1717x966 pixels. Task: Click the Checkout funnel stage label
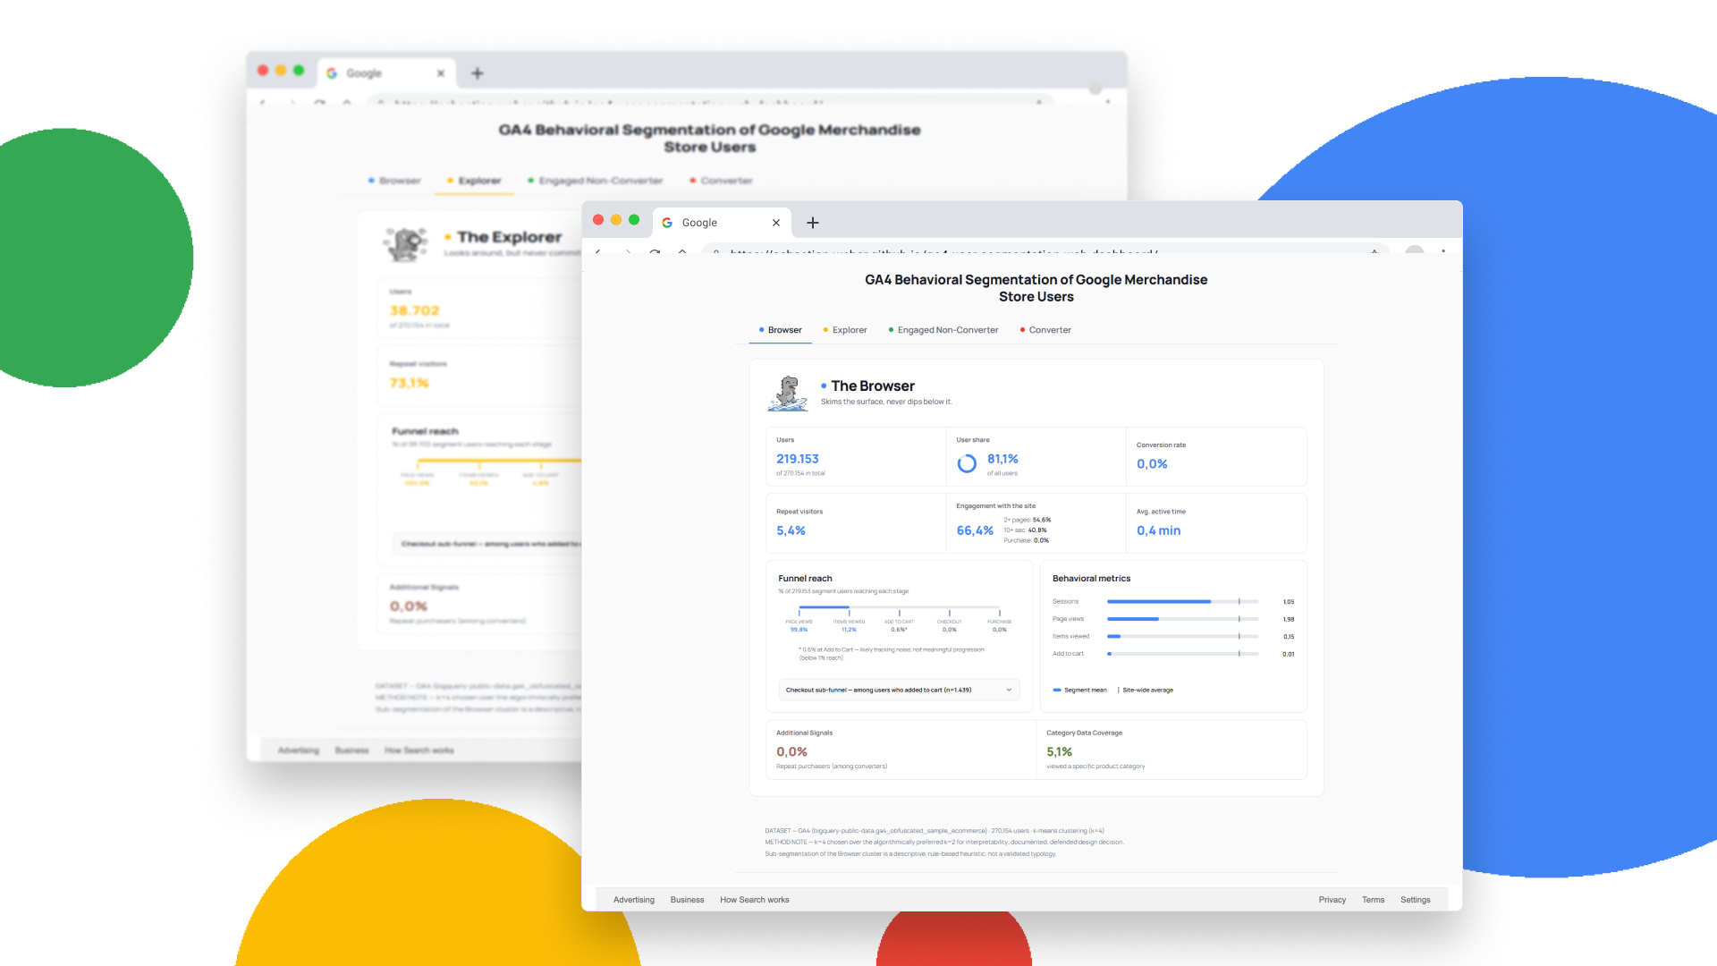(x=949, y=622)
